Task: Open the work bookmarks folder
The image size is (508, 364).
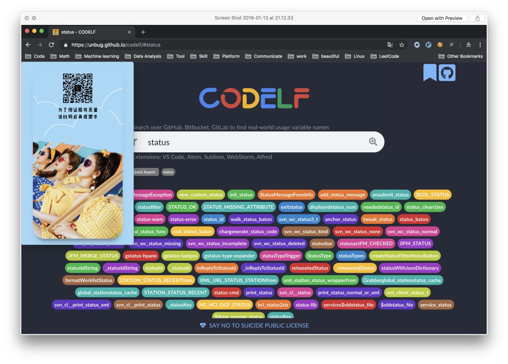Action: point(297,56)
